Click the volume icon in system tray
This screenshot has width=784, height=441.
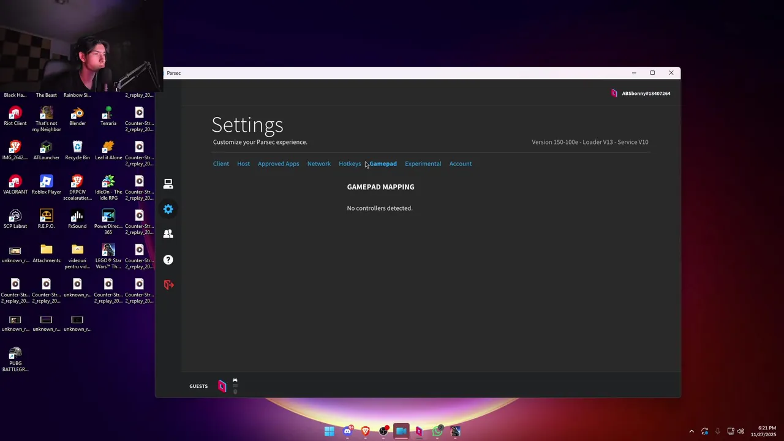pyautogui.click(x=741, y=431)
